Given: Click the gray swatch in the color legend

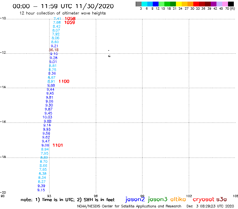Looking at the screenshot, I should (139, 4).
